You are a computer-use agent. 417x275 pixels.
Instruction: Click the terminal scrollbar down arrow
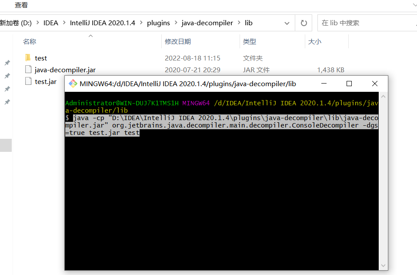[x=383, y=265]
